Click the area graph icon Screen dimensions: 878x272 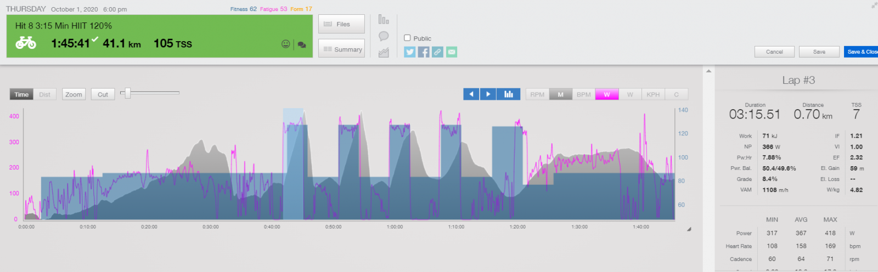(x=384, y=53)
